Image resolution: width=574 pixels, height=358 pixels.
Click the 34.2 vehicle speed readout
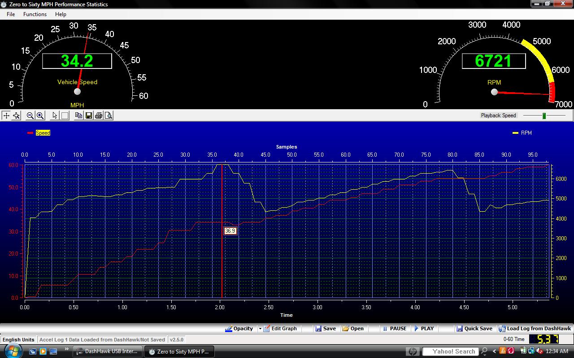click(x=77, y=61)
